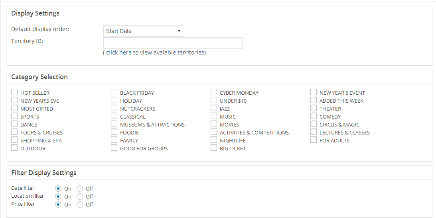Viewport: 436px width, 218px height.
Task: Click the Territory ID input field
Action: (x=173, y=43)
